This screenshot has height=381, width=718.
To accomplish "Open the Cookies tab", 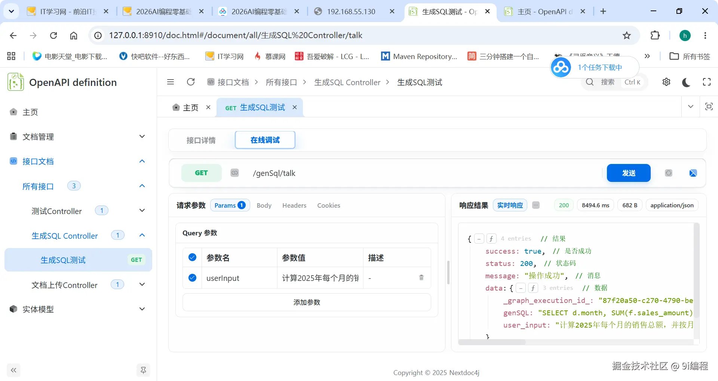I will pos(329,205).
